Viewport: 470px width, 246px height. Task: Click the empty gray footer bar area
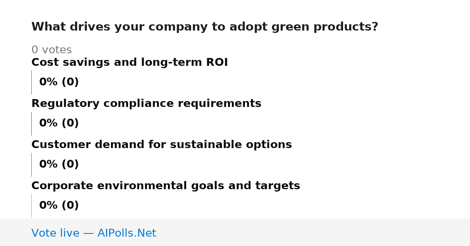(x=313, y=232)
